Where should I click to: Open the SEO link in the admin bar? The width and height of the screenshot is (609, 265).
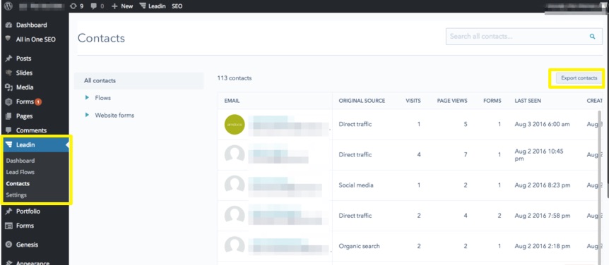[x=177, y=6]
